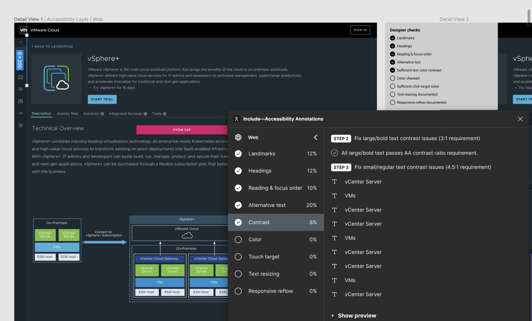Tick Responsive reflow documented check

click(392, 102)
